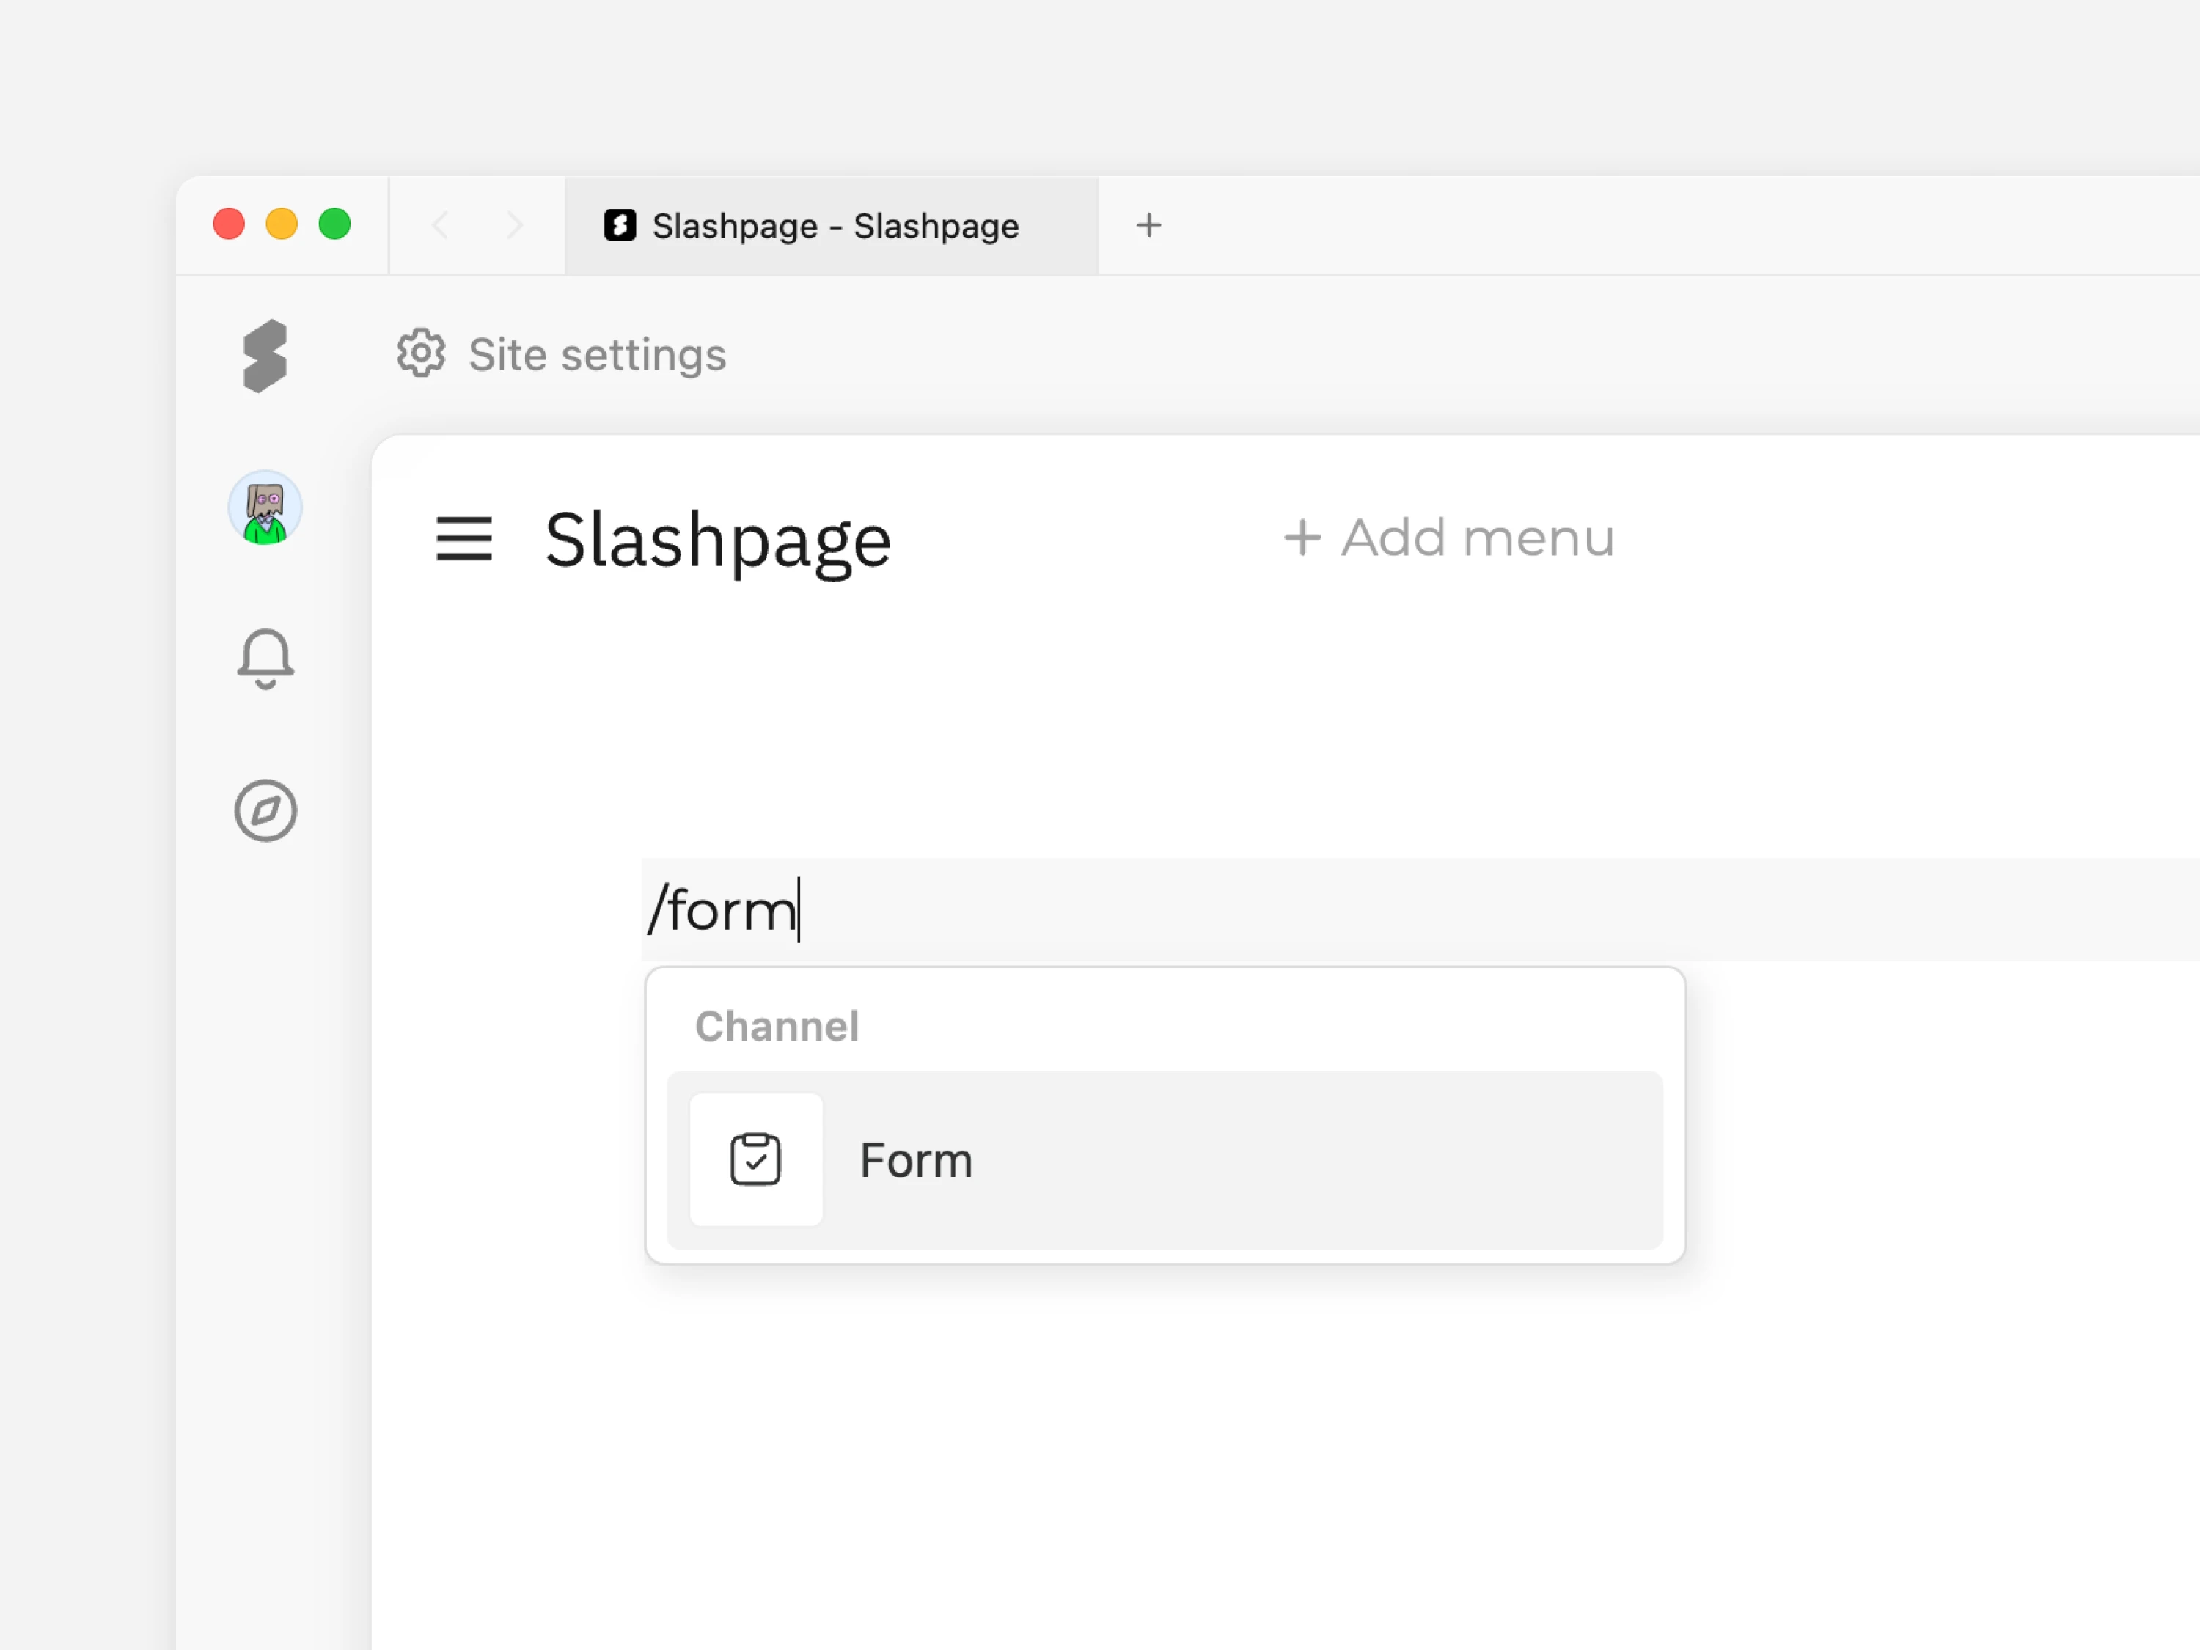Switch to the Slashpage - Slashpage tab

click(832, 226)
